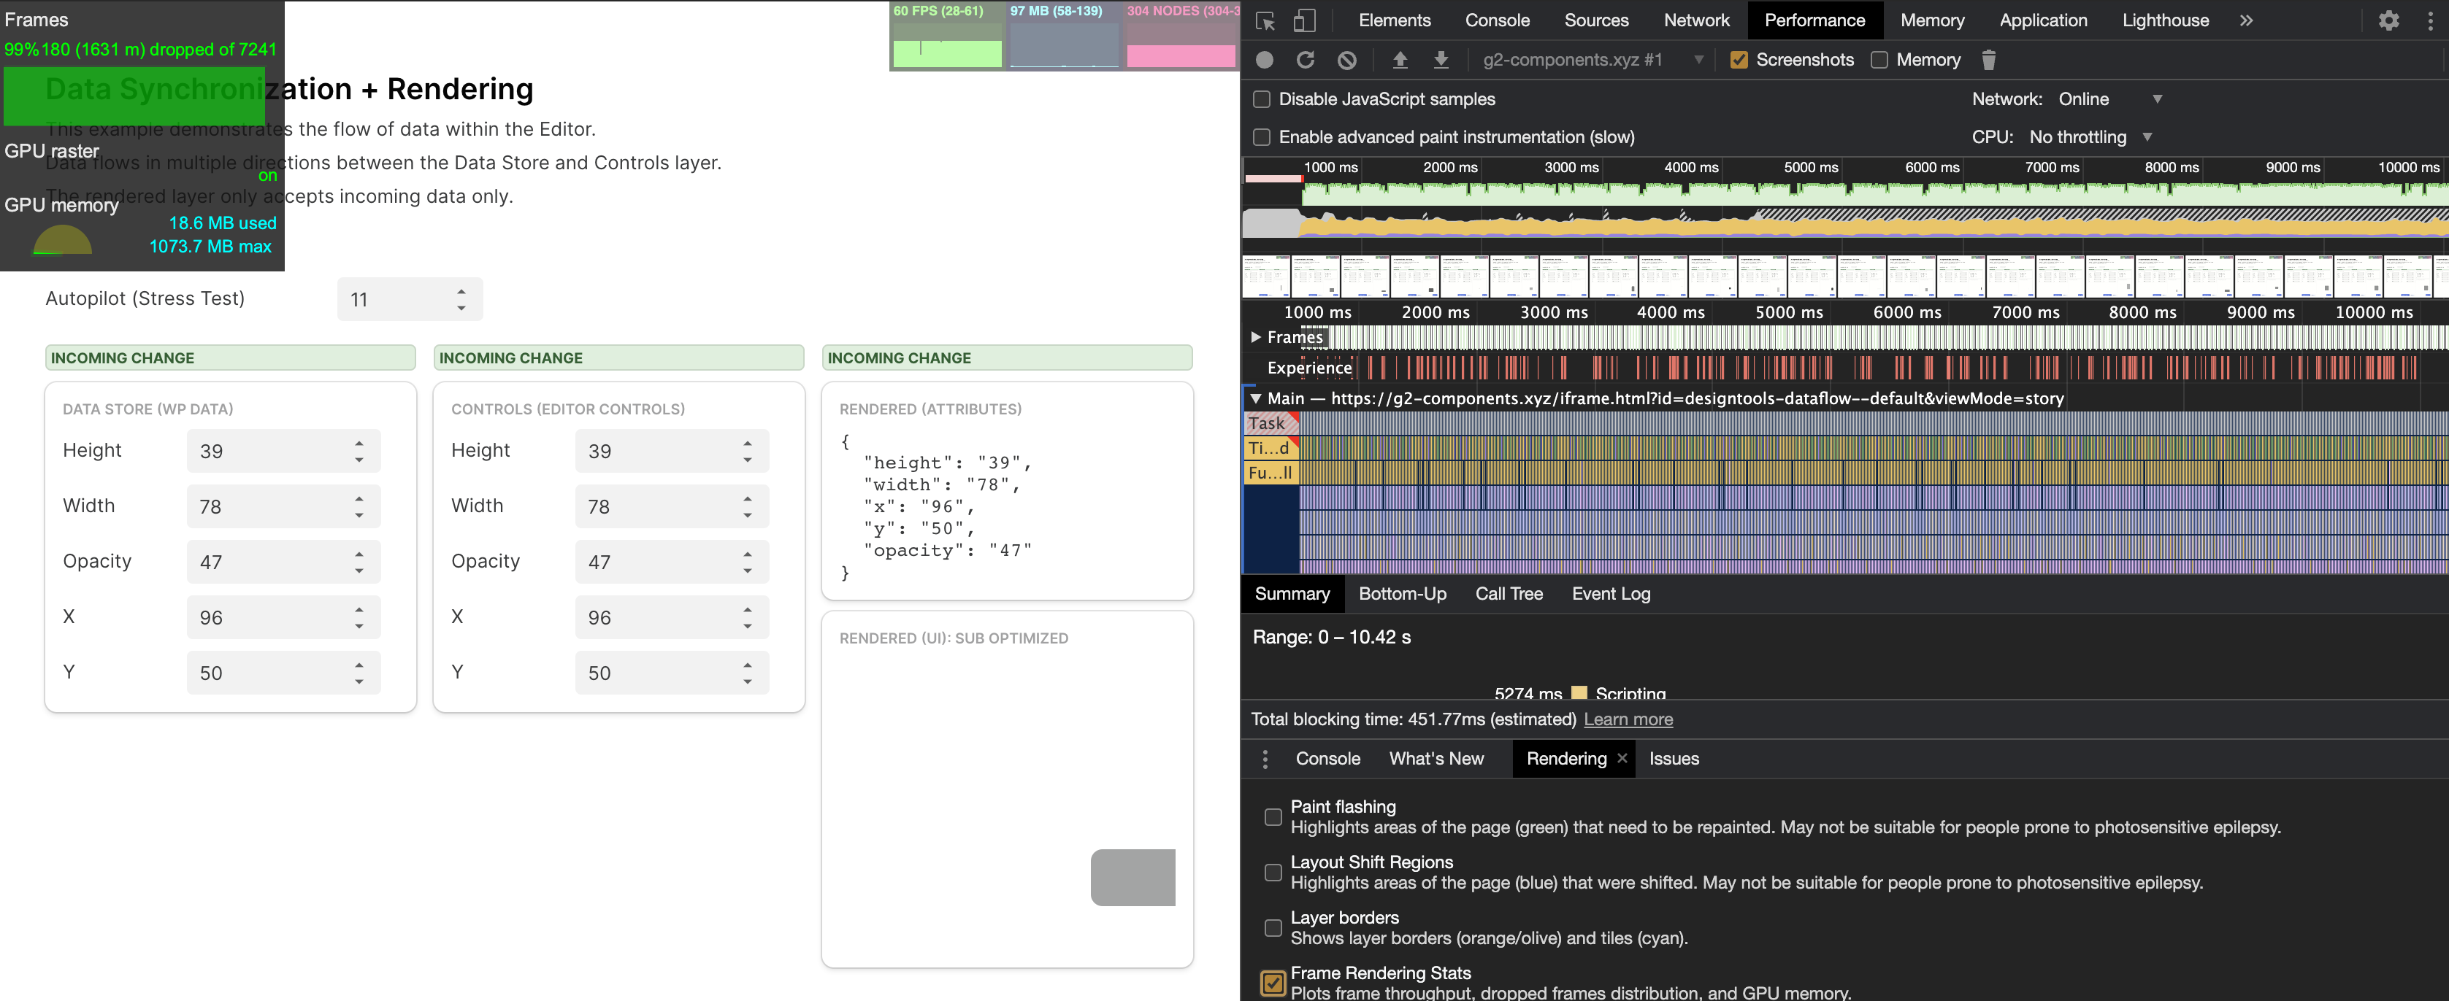This screenshot has height=1001, width=2449.
Task: Delete the recording with the trash icon
Action: [1989, 59]
